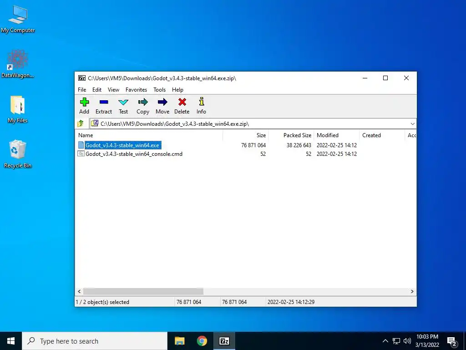
Task: Open My Computer desktop icon
Action: click(x=18, y=19)
